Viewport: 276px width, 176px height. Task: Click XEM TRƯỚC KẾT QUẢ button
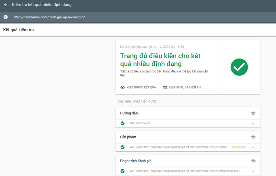[x=138, y=87]
